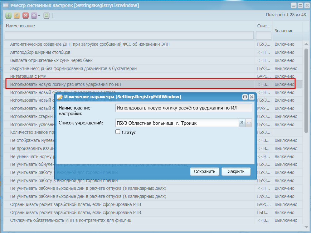Click the Наименование column filter field
Image resolution: width=311 pixels, height=233 pixels.
pyautogui.click(x=129, y=35)
